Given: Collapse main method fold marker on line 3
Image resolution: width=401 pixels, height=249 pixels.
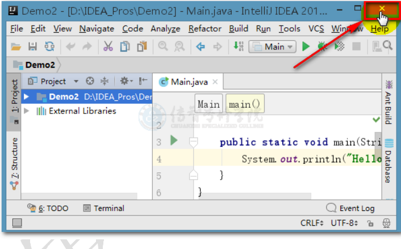Looking at the screenshot, I should click(x=193, y=142).
